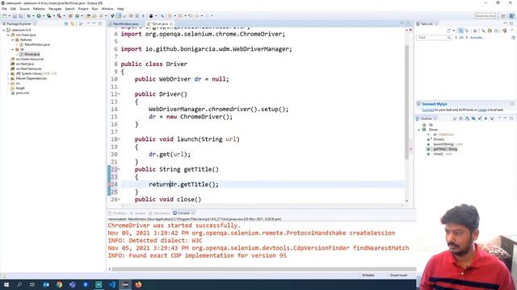The height and width of the screenshot is (290, 517).
Task: Open the Open Perspective icon near Quick Access
Action: pyautogui.click(x=503, y=16)
